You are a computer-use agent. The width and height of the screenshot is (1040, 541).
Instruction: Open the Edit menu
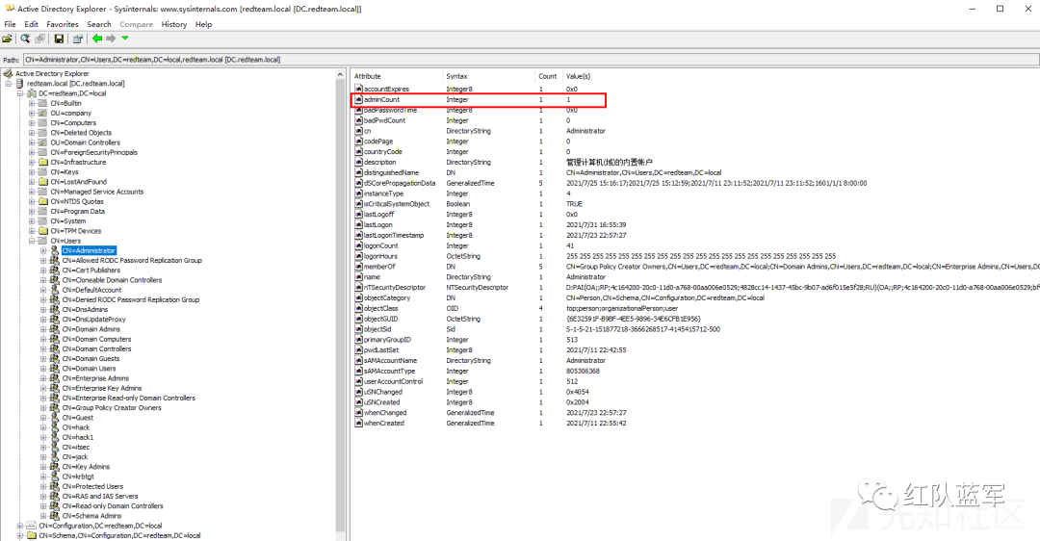pyautogui.click(x=31, y=24)
